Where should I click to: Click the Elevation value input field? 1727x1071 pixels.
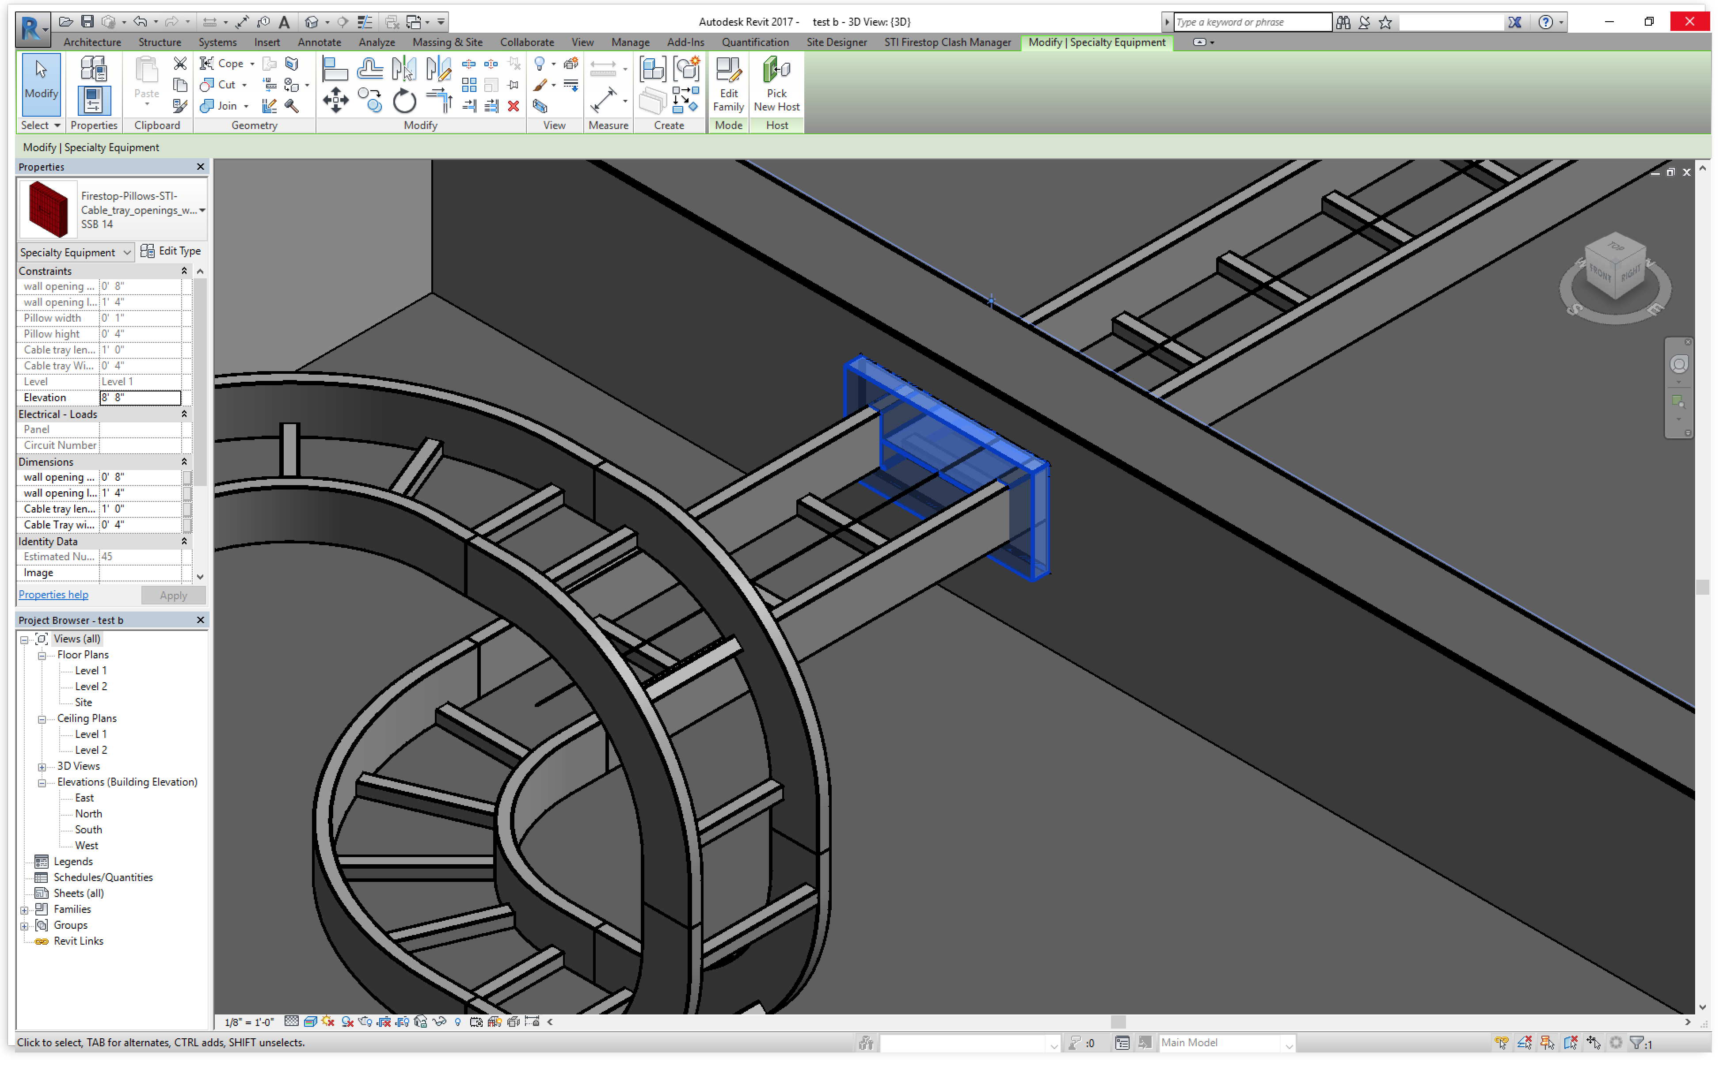point(140,397)
